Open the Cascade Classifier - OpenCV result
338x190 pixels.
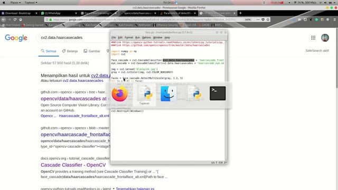pyautogui.click(x=73, y=165)
